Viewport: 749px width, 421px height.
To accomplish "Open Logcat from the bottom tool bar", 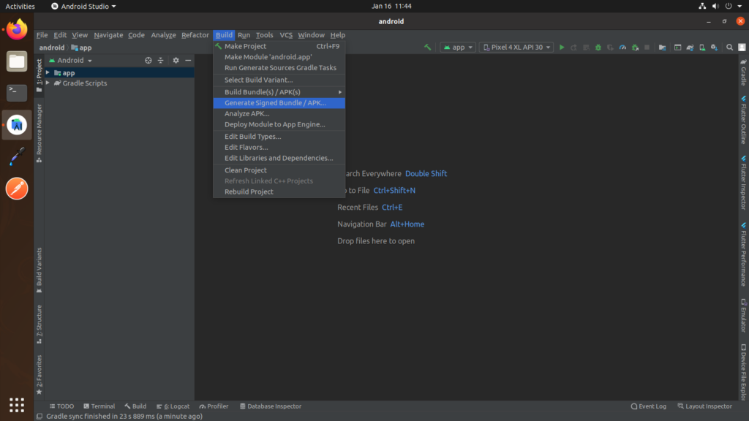I will tap(173, 406).
